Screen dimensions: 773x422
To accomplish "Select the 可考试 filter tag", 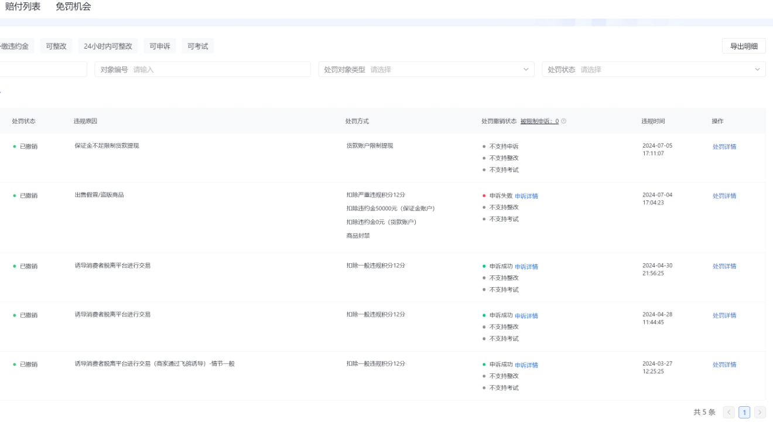I will 198,46.
